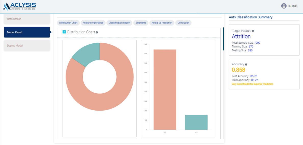Click the salmon bar for class 0.0
Image resolution: width=303 pixels, height=145 pixels.
click(165, 89)
